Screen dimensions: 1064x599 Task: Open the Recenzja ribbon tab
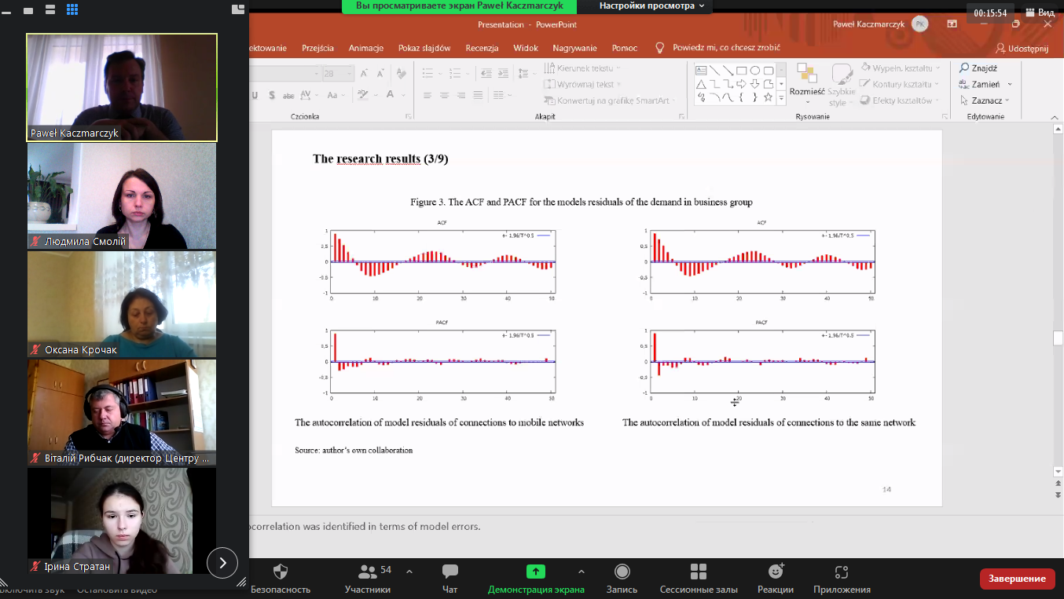[x=482, y=48]
